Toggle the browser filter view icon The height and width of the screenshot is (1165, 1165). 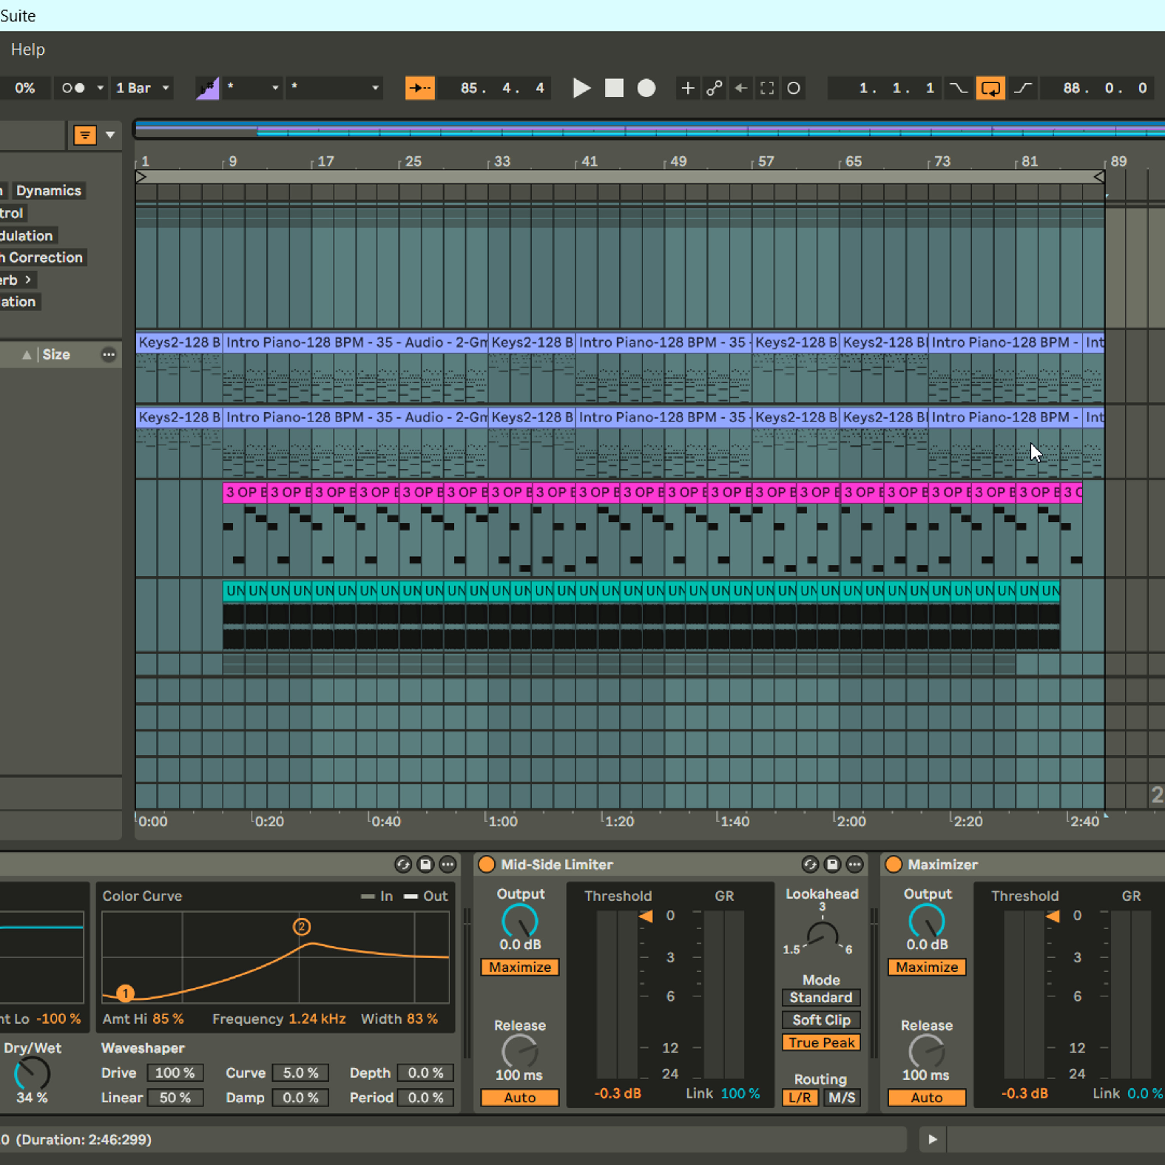(x=85, y=135)
